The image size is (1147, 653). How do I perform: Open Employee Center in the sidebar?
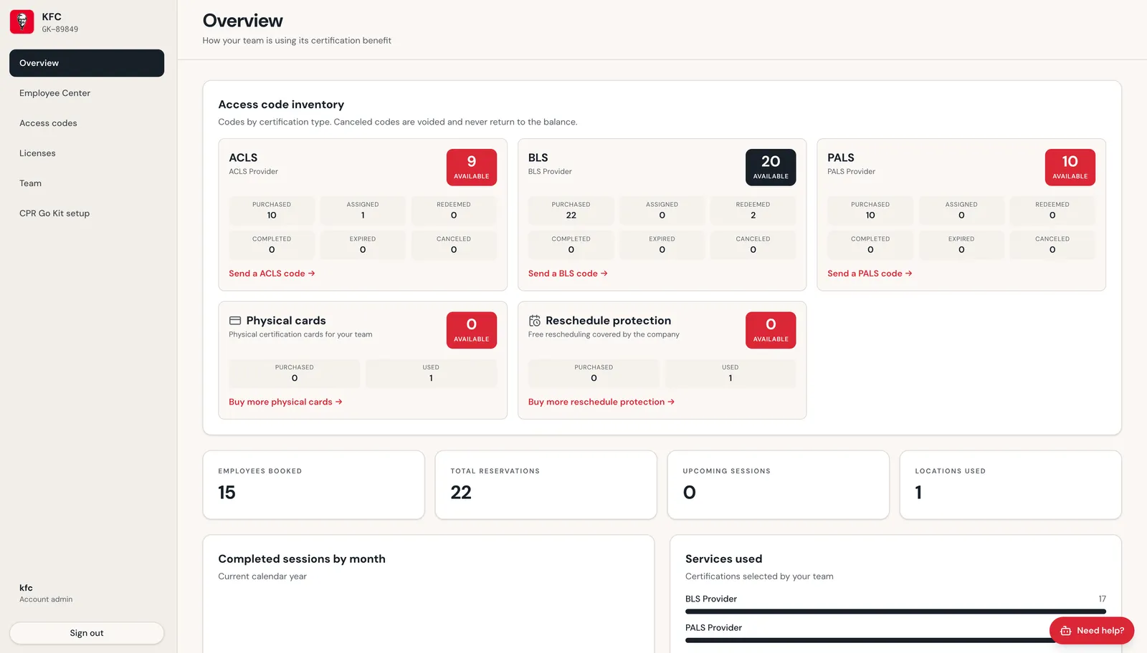click(87, 93)
